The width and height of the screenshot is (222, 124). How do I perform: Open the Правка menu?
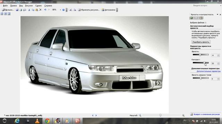coord(14,6)
